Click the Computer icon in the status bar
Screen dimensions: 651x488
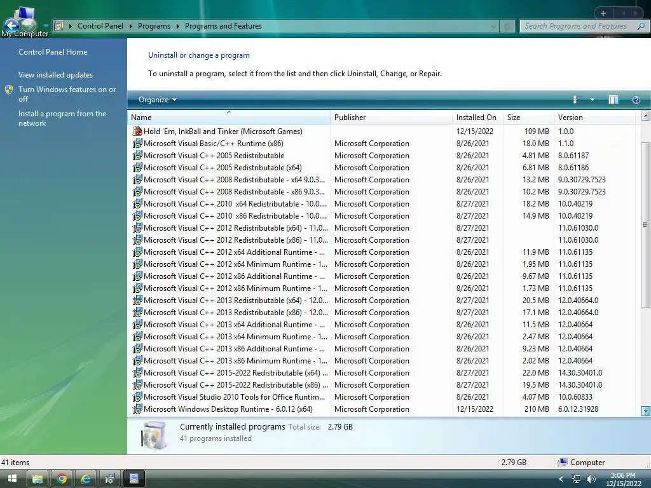[562, 463]
